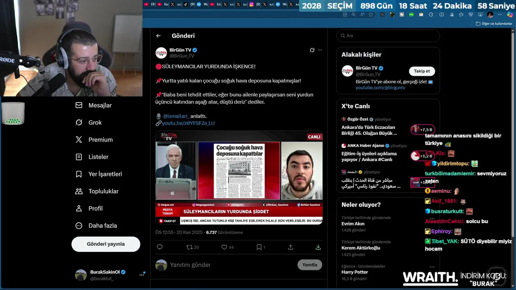Expand Daha fazla options in sidebar

[96, 226]
